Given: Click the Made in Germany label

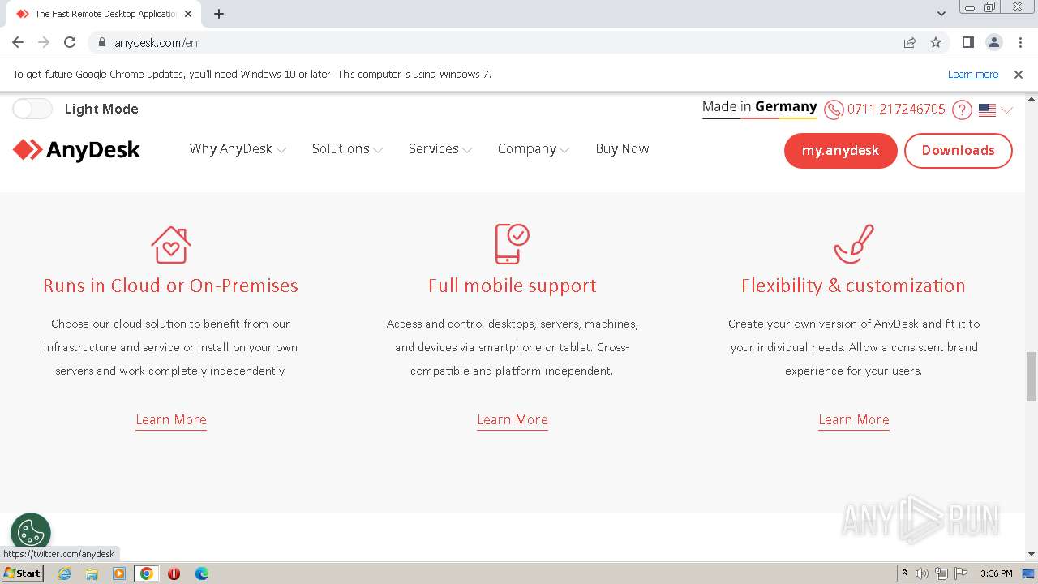Looking at the screenshot, I should (760, 107).
